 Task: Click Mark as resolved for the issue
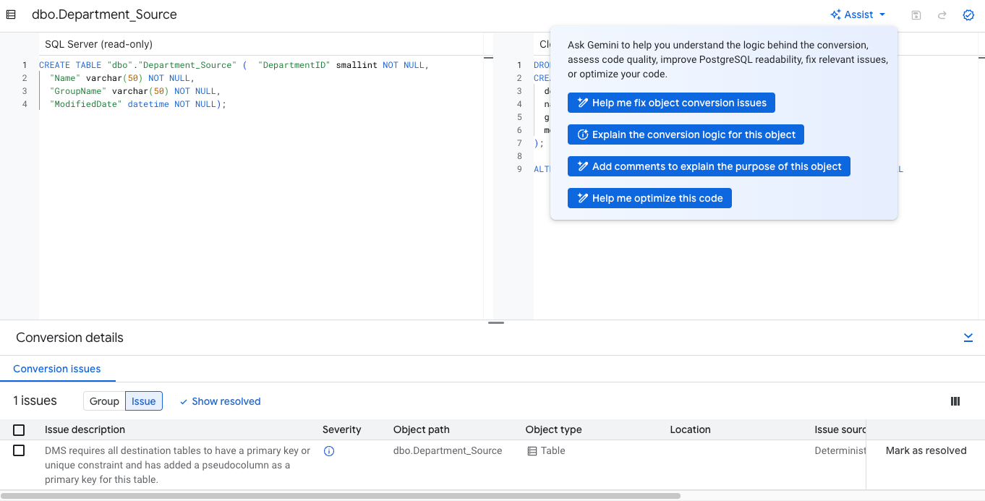coord(926,450)
